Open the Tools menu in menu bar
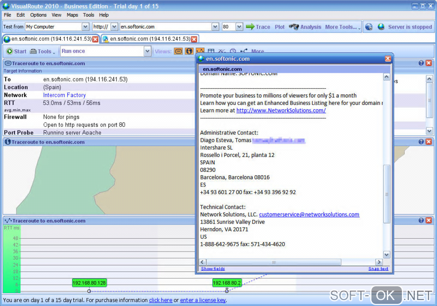The image size is (437, 306). [88, 15]
